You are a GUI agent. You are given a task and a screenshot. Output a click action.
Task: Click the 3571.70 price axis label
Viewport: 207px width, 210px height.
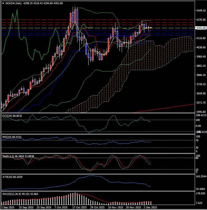201,103
